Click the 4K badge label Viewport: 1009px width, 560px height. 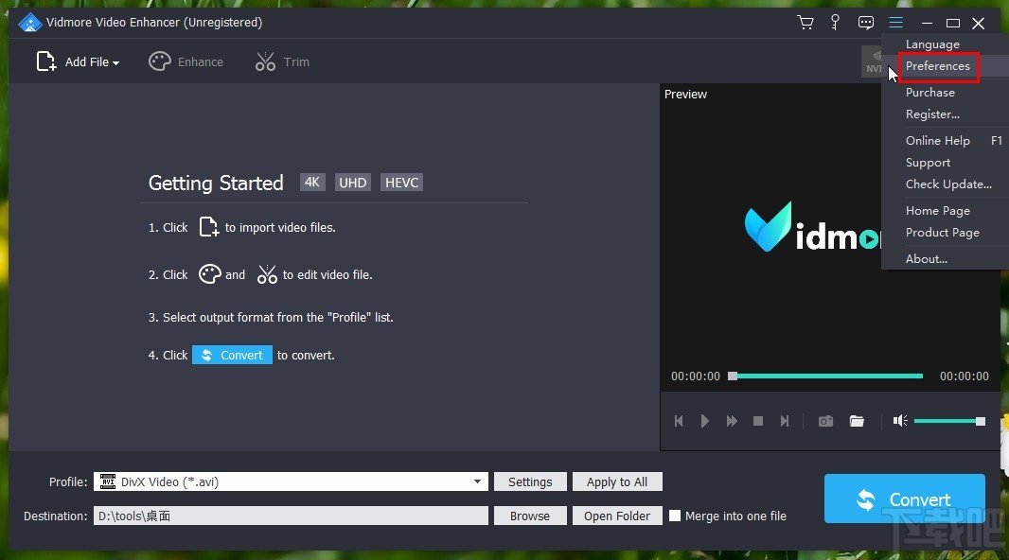pos(312,183)
